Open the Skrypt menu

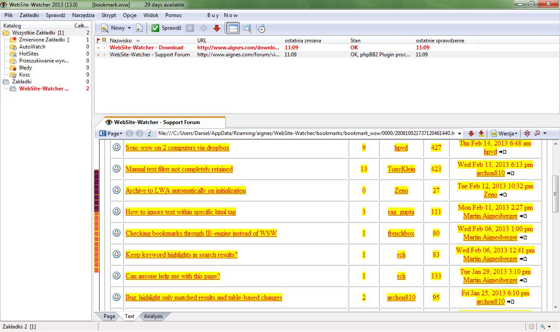[108, 15]
